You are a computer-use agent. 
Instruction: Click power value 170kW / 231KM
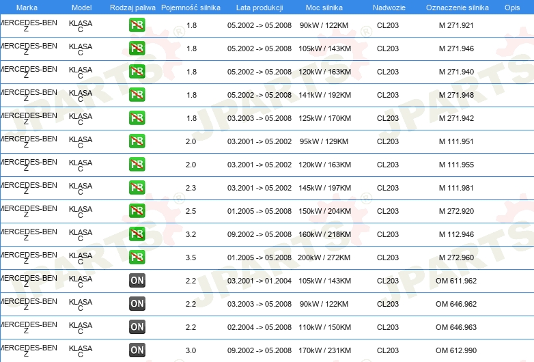click(324, 350)
